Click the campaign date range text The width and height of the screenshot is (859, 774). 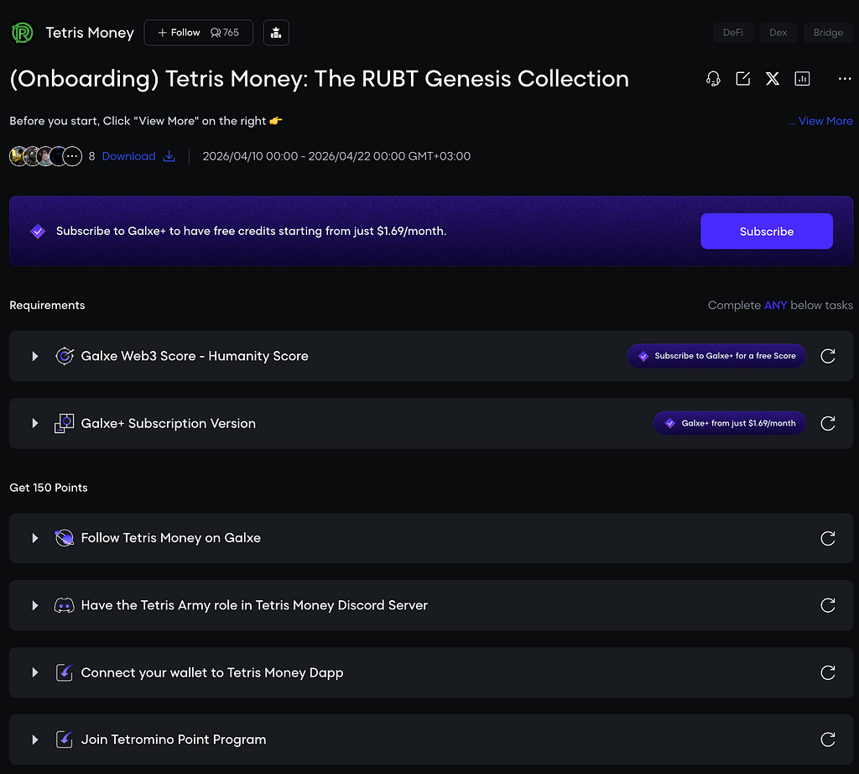pyautogui.click(x=336, y=156)
